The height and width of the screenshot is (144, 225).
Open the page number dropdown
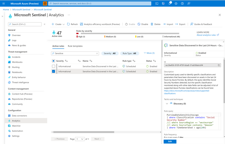80,139
